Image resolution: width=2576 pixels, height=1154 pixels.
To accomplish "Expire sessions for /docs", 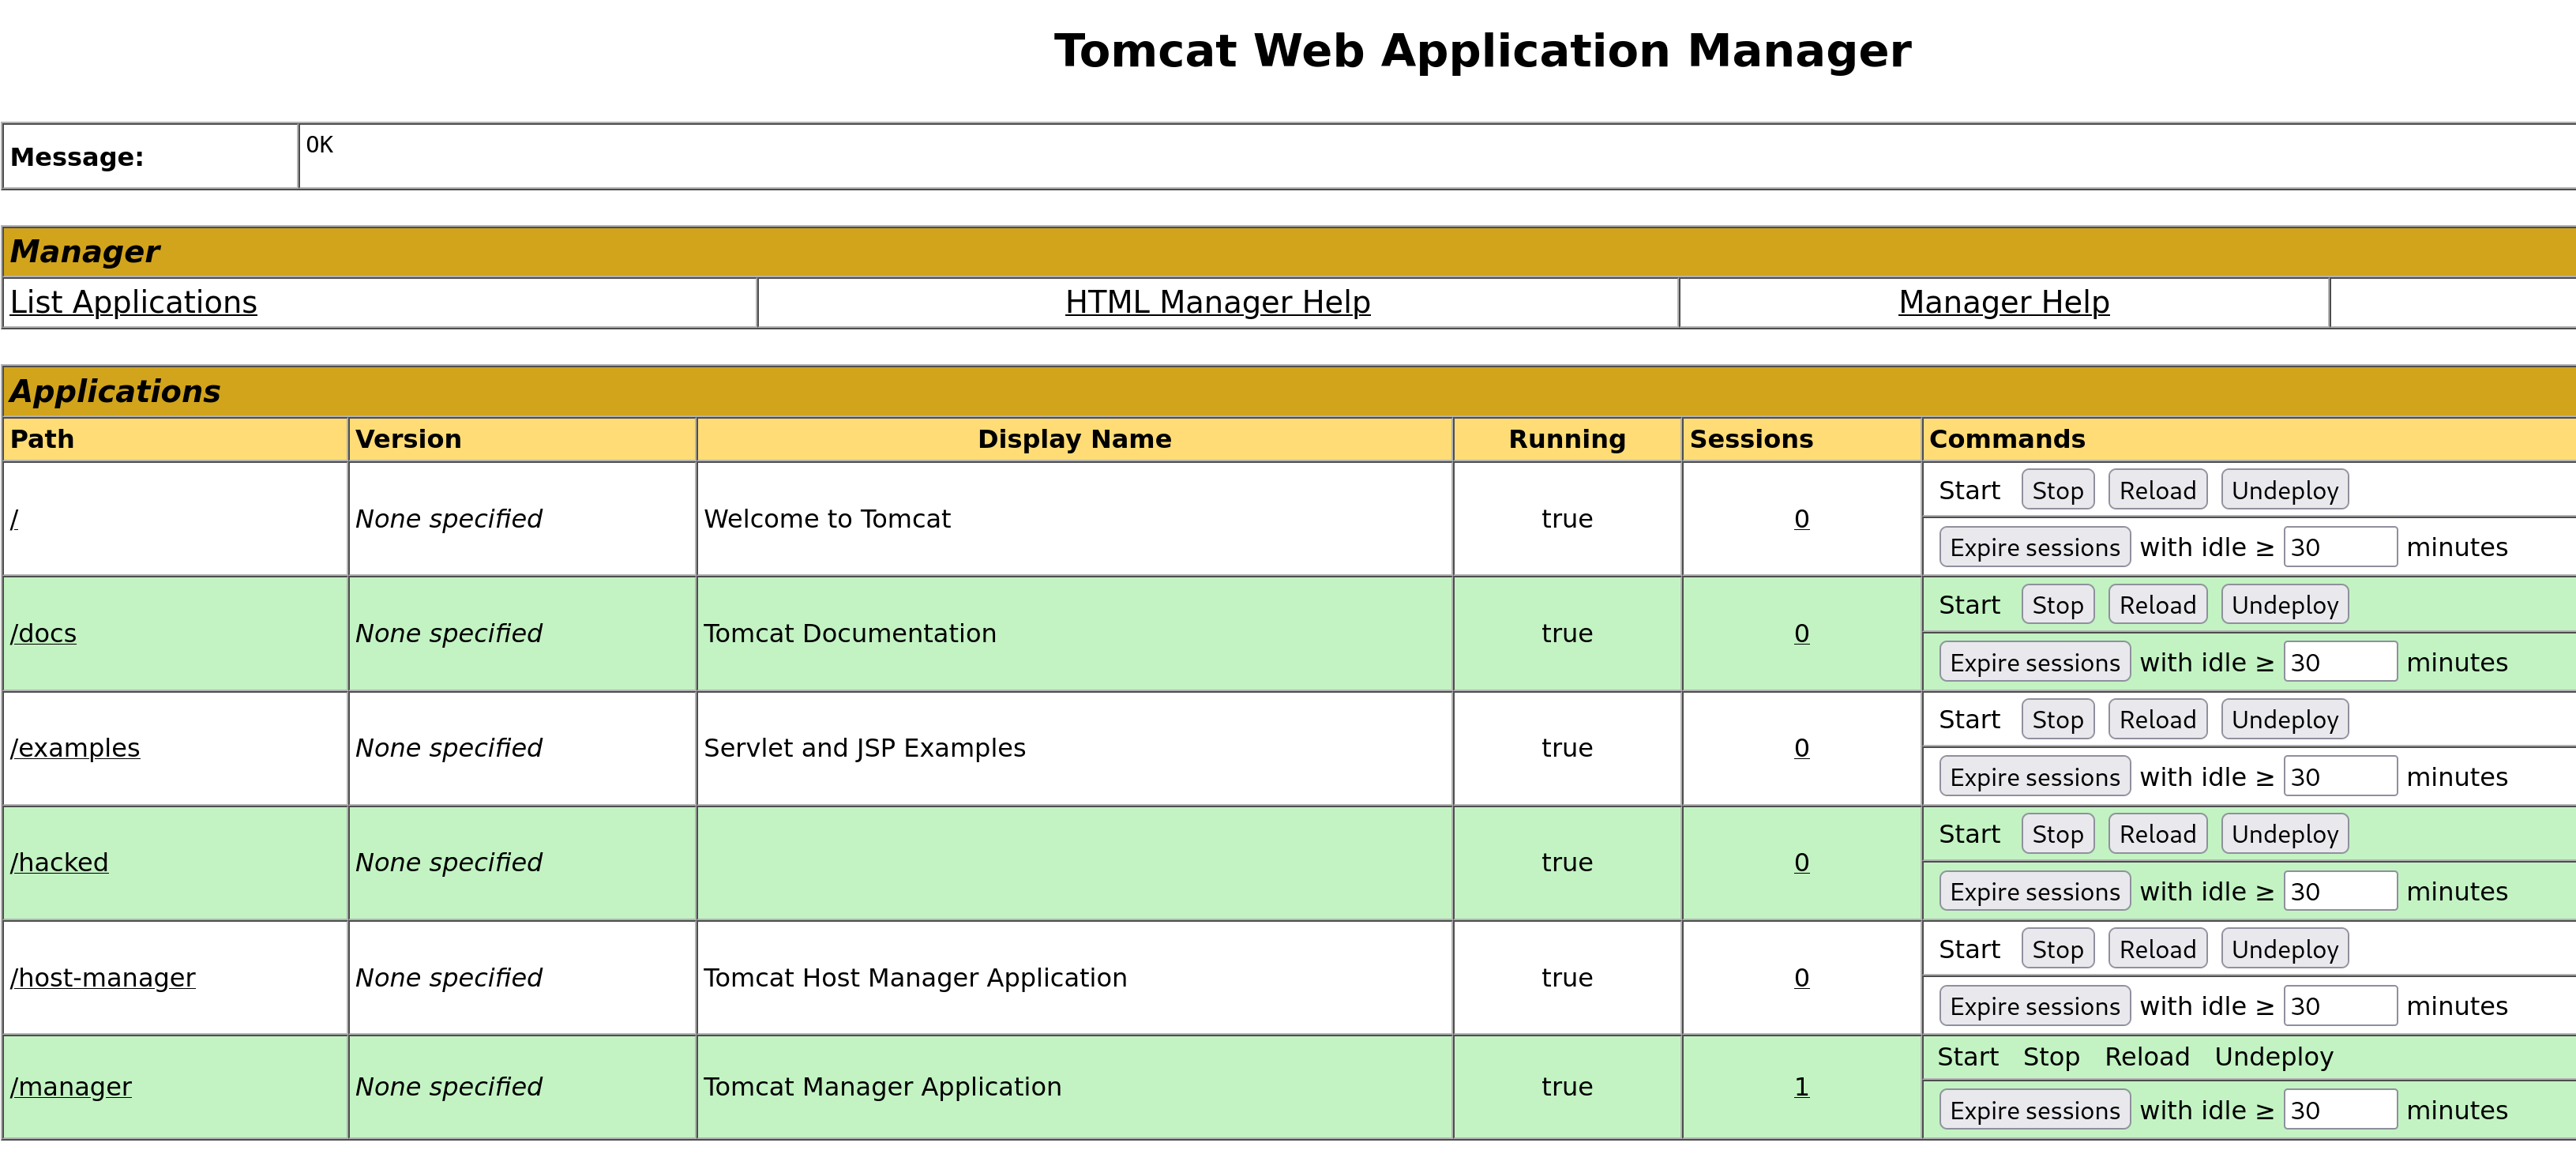I will pos(2034,662).
